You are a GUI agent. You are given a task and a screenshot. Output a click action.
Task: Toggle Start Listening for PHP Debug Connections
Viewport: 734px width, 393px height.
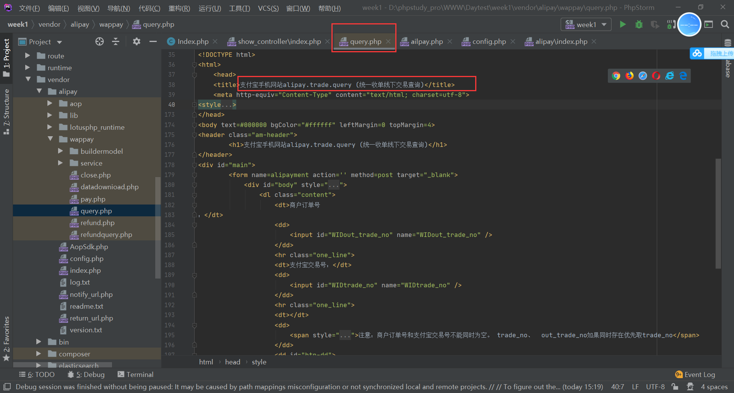671,24
